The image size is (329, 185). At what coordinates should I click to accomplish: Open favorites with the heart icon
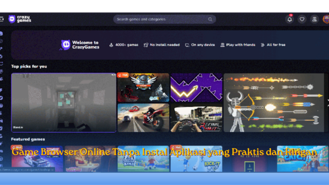coord(302,20)
